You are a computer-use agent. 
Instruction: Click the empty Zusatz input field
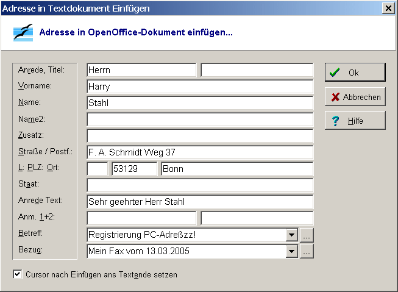[200, 136]
